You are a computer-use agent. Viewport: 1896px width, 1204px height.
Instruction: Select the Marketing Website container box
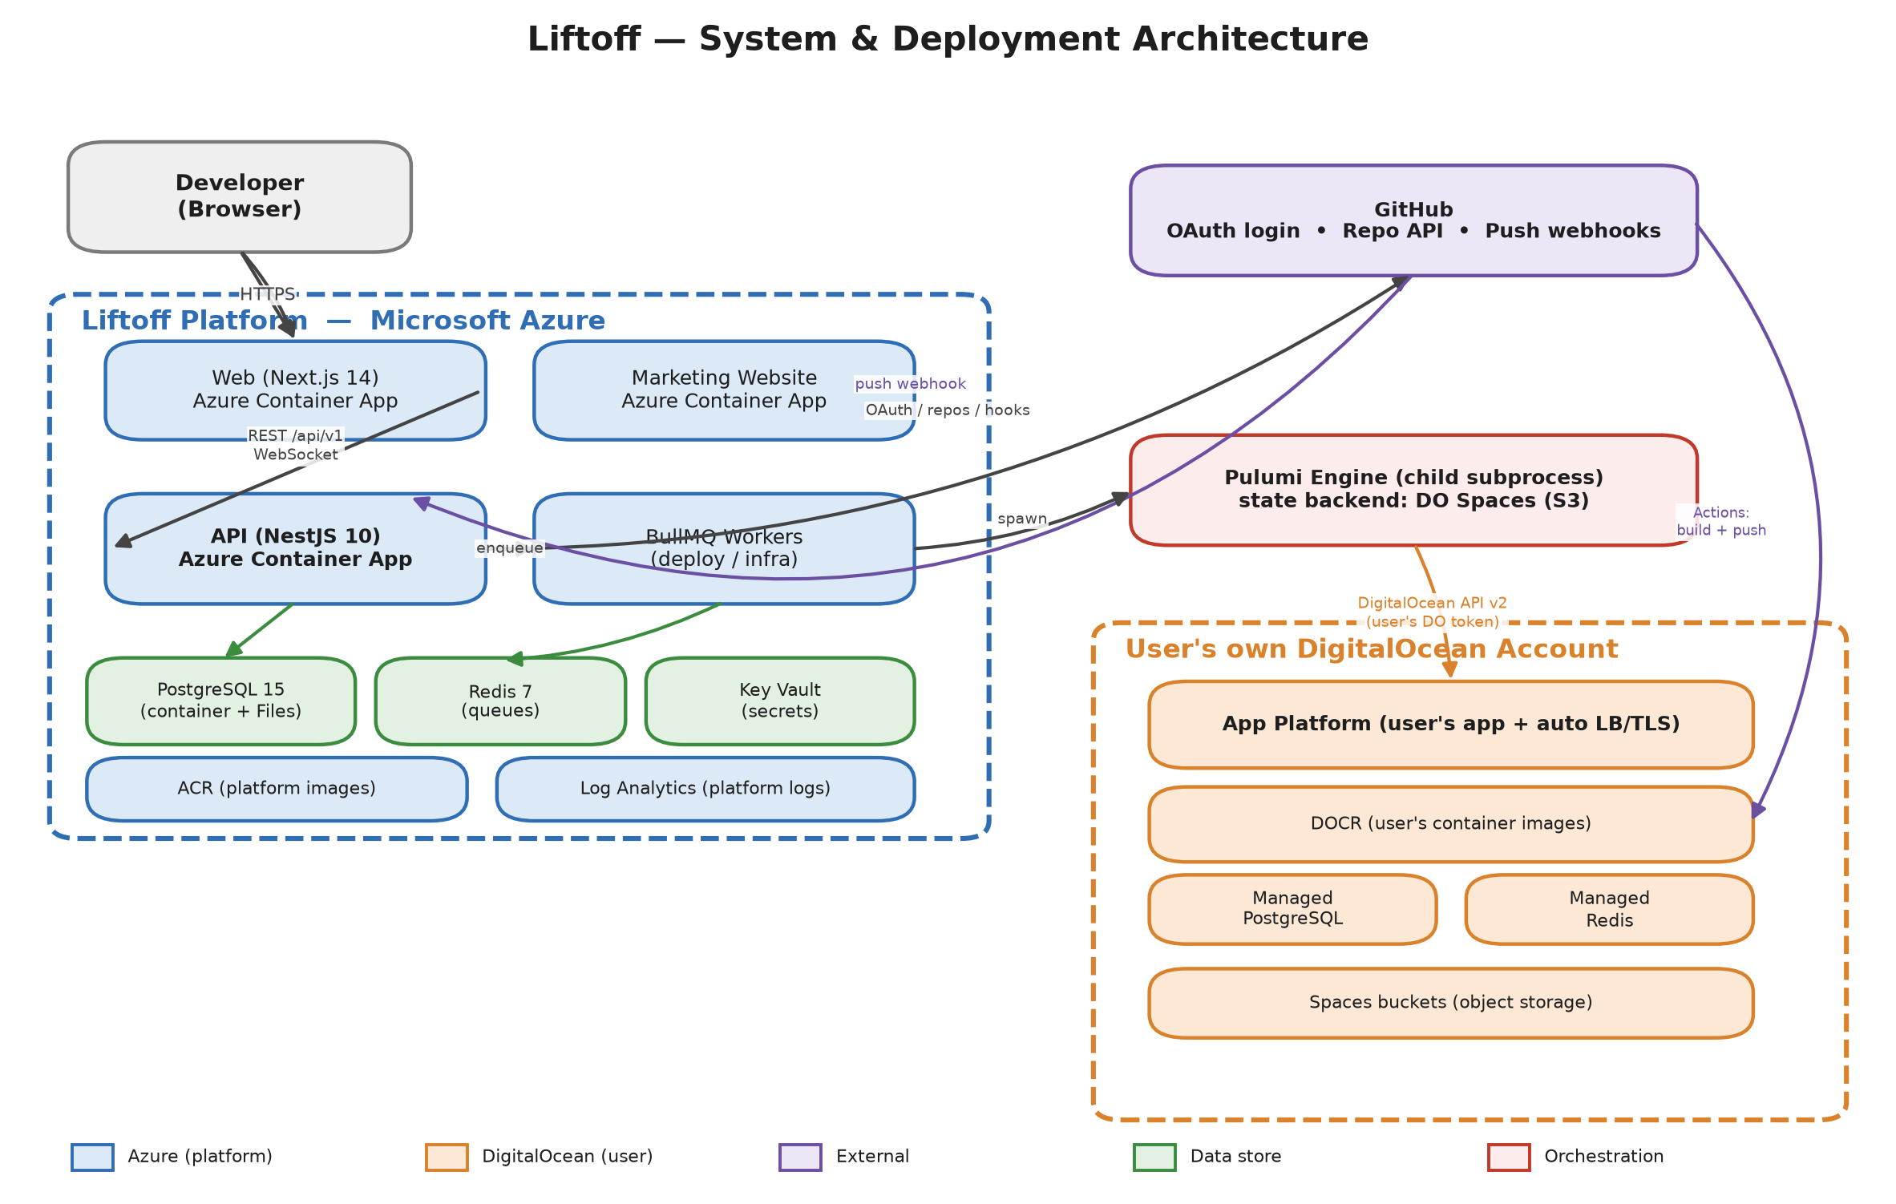pos(724,390)
